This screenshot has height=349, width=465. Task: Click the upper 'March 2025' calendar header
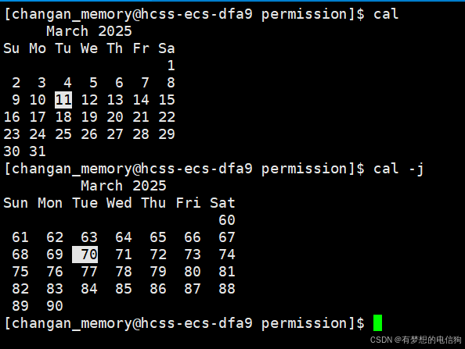coord(89,31)
